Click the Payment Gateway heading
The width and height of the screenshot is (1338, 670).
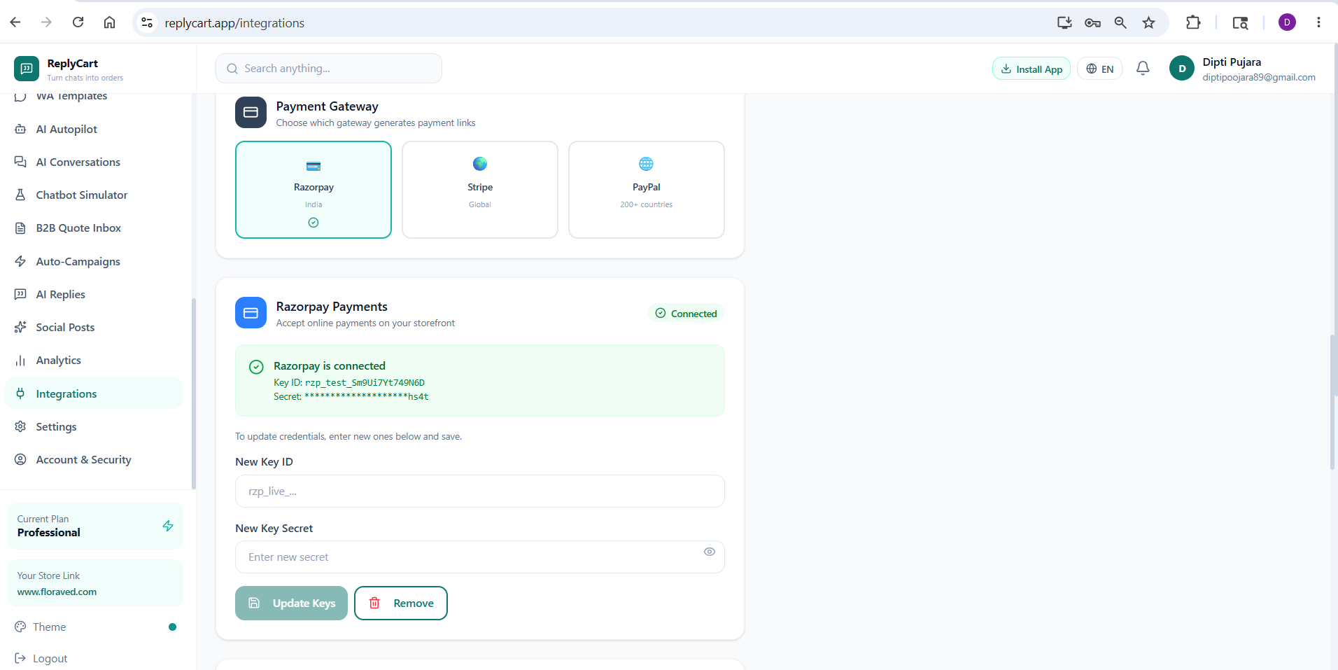pos(328,106)
